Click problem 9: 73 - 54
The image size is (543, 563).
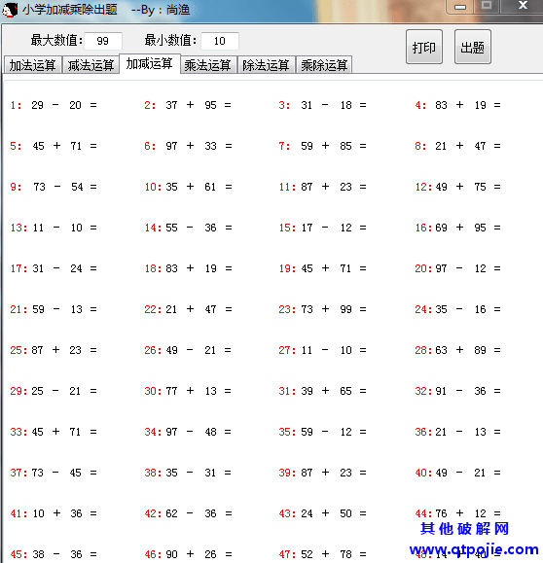pyautogui.click(x=54, y=187)
